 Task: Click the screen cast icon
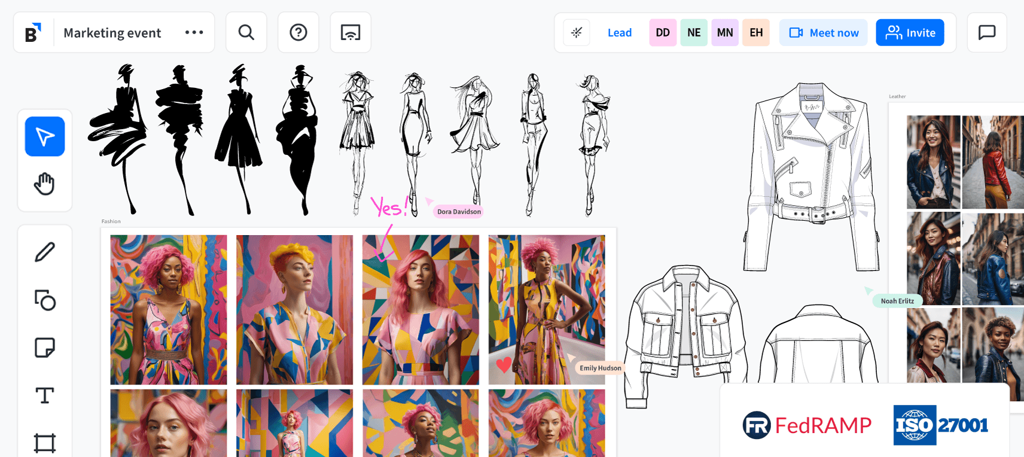351,32
